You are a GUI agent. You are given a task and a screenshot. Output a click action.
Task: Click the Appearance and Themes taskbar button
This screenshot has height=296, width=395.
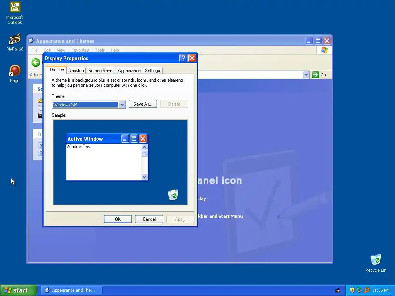[71, 290]
